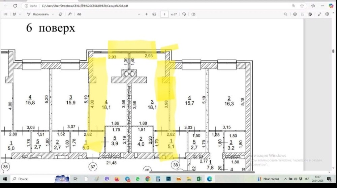Screen dimensions: 337x188
Task: Reload the PDF page in browser
Action: click(x=15, y=6)
